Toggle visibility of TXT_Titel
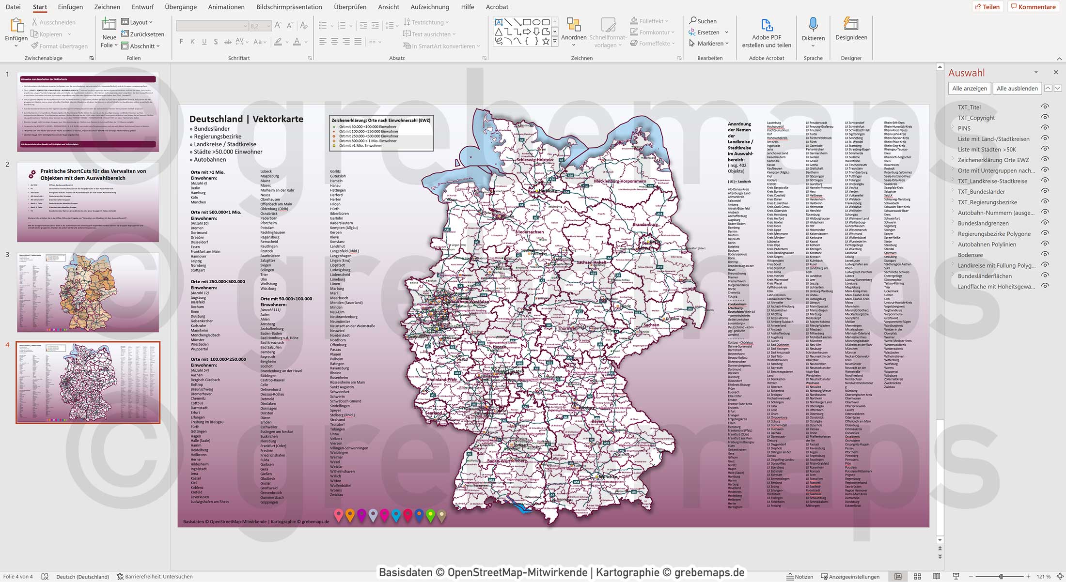Viewport: 1066px width, 582px height. [x=1045, y=107]
